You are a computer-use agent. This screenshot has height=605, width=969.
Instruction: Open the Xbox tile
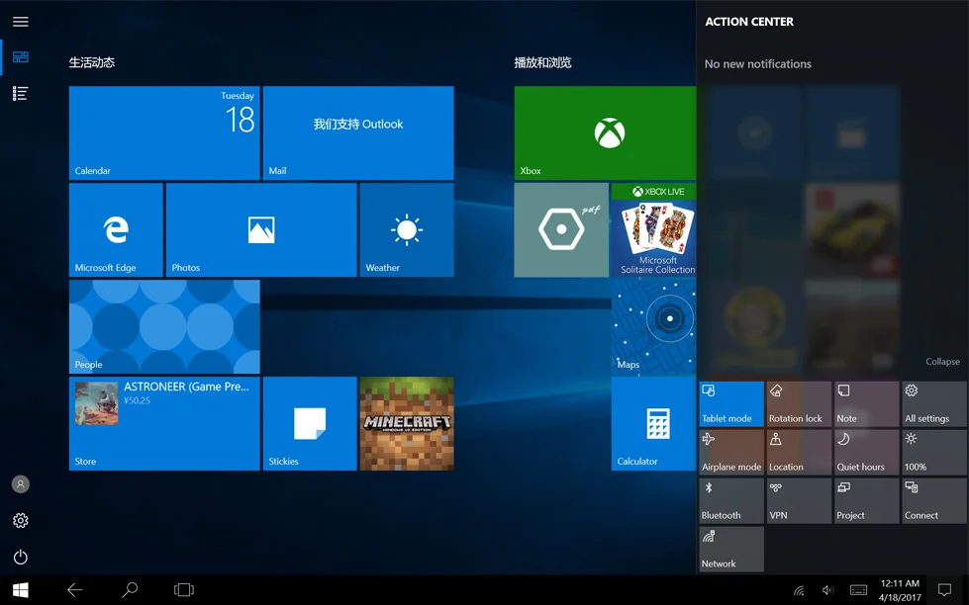pyautogui.click(x=604, y=132)
